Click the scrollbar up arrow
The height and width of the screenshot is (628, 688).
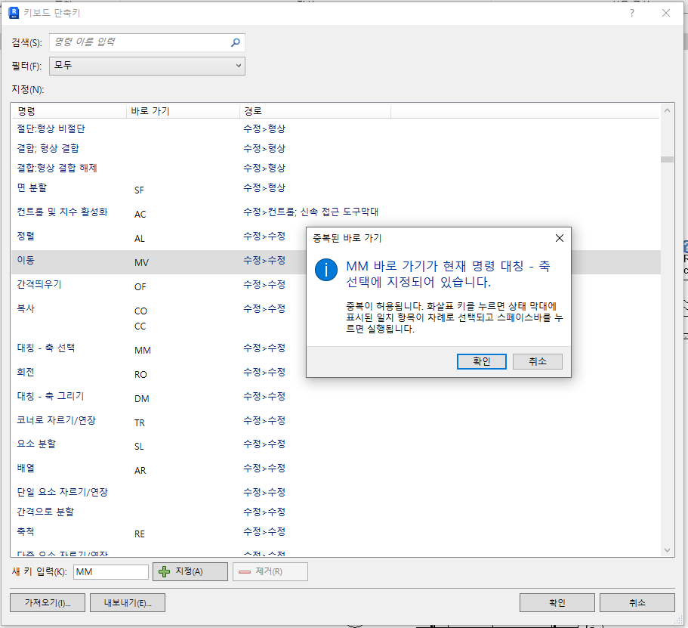pos(667,109)
